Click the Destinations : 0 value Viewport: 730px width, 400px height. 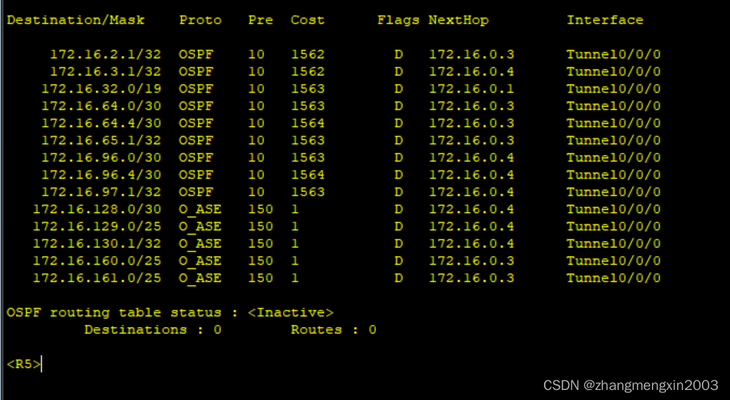[153, 330]
